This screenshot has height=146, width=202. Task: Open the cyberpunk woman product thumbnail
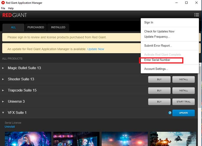28,139
